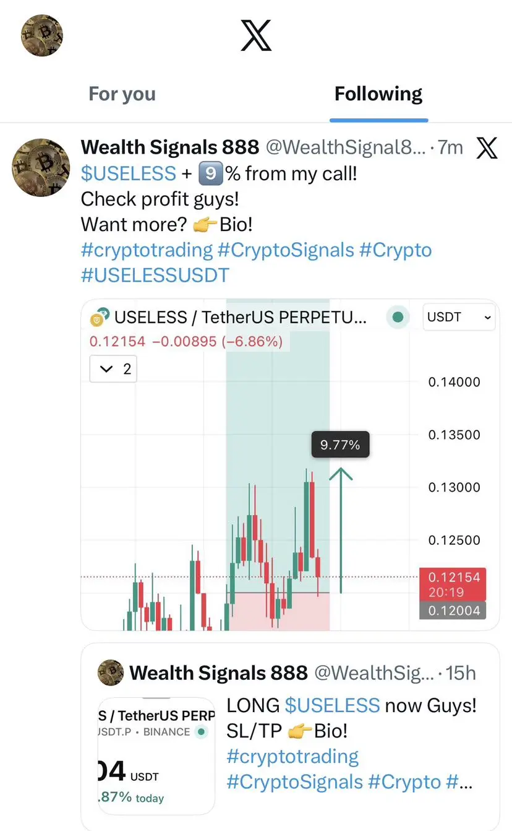Switch to the For you tab
This screenshot has height=831, width=512.
[122, 94]
